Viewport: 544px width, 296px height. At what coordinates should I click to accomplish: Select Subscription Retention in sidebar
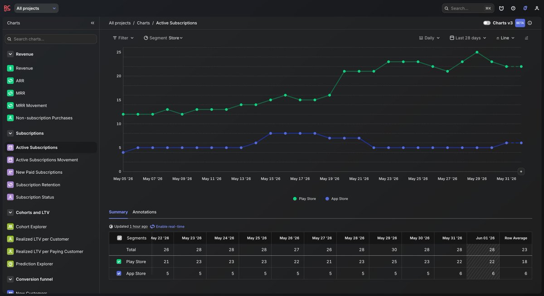38,185
